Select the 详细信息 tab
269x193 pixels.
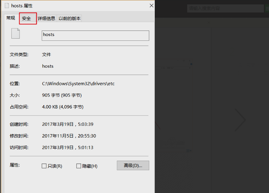46,18
